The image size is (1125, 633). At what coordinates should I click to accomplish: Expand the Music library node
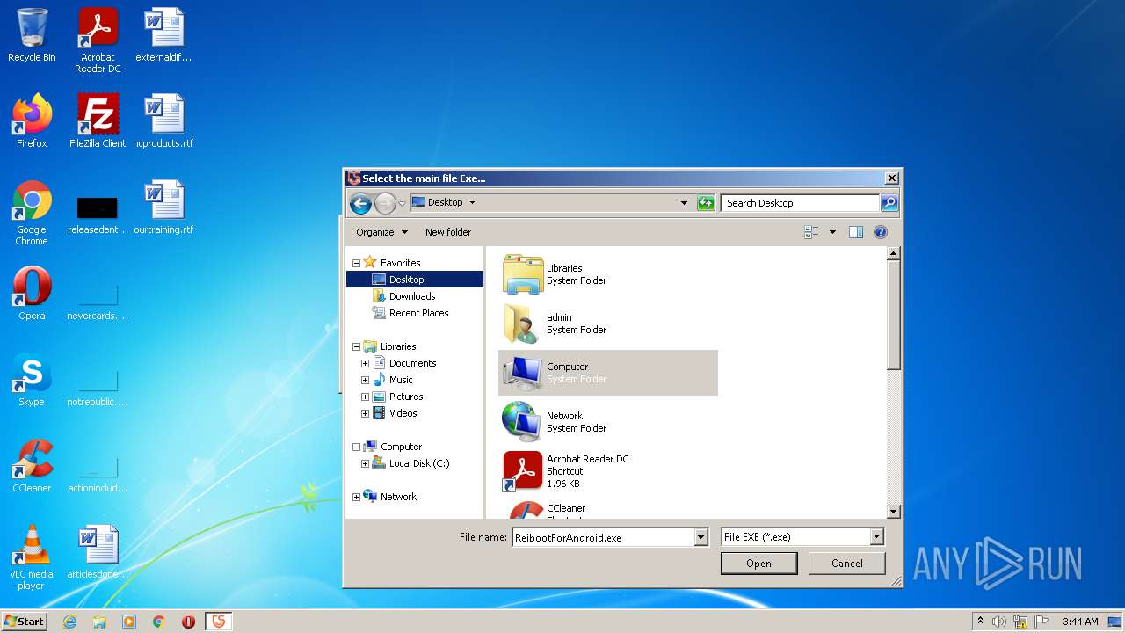click(x=365, y=380)
